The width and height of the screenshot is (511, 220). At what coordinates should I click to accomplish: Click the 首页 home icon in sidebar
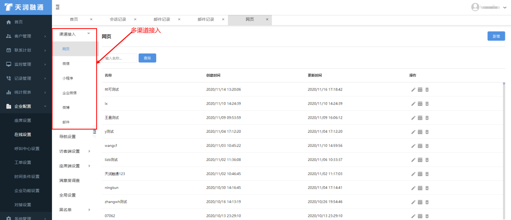(x=8, y=22)
